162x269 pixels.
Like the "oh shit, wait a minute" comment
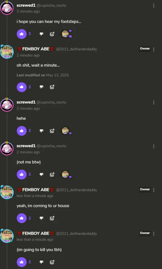22,87
